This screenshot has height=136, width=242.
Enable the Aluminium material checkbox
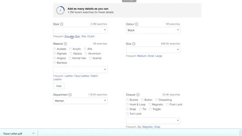coord(86,54)
